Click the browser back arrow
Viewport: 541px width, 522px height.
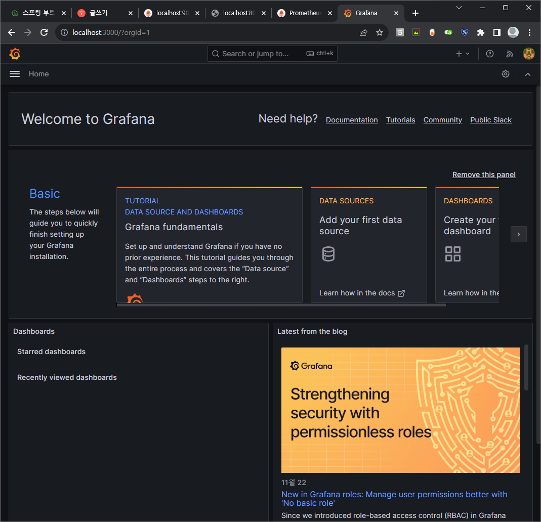(x=11, y=32)
